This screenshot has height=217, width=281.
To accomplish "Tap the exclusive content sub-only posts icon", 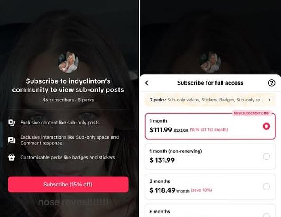I will tap(12, 123).
